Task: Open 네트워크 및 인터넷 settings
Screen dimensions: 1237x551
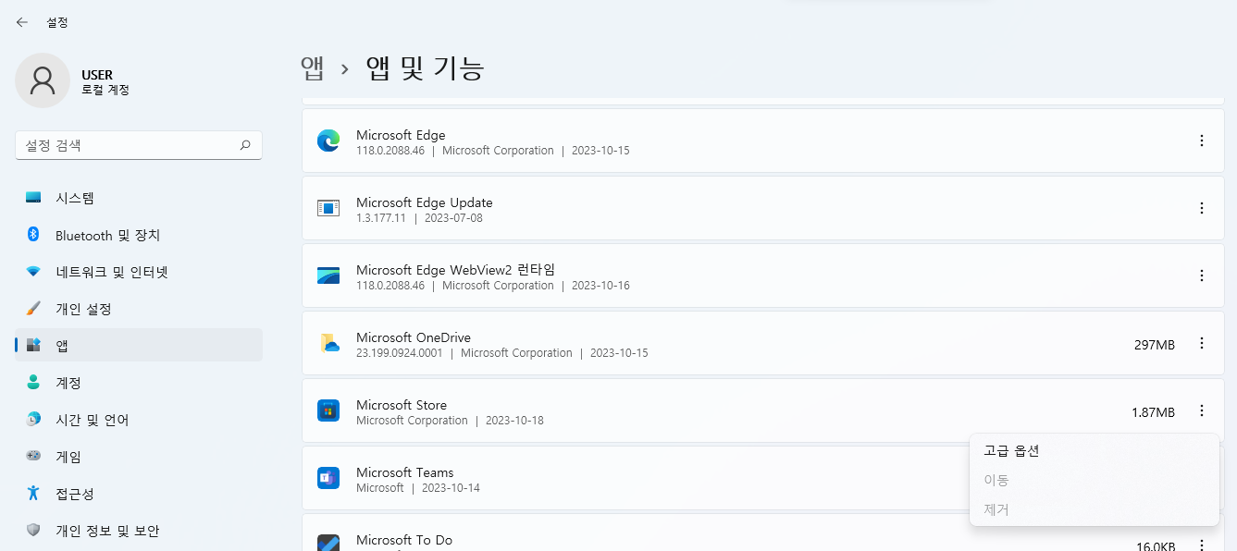Action: pos(139,272)
